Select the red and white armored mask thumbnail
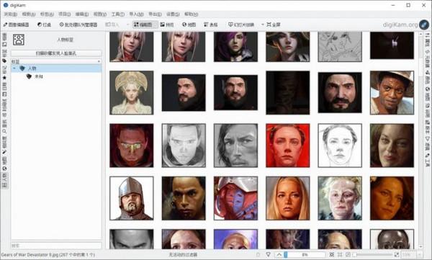This screenshot has width=432, height=260. click(235, 198)
